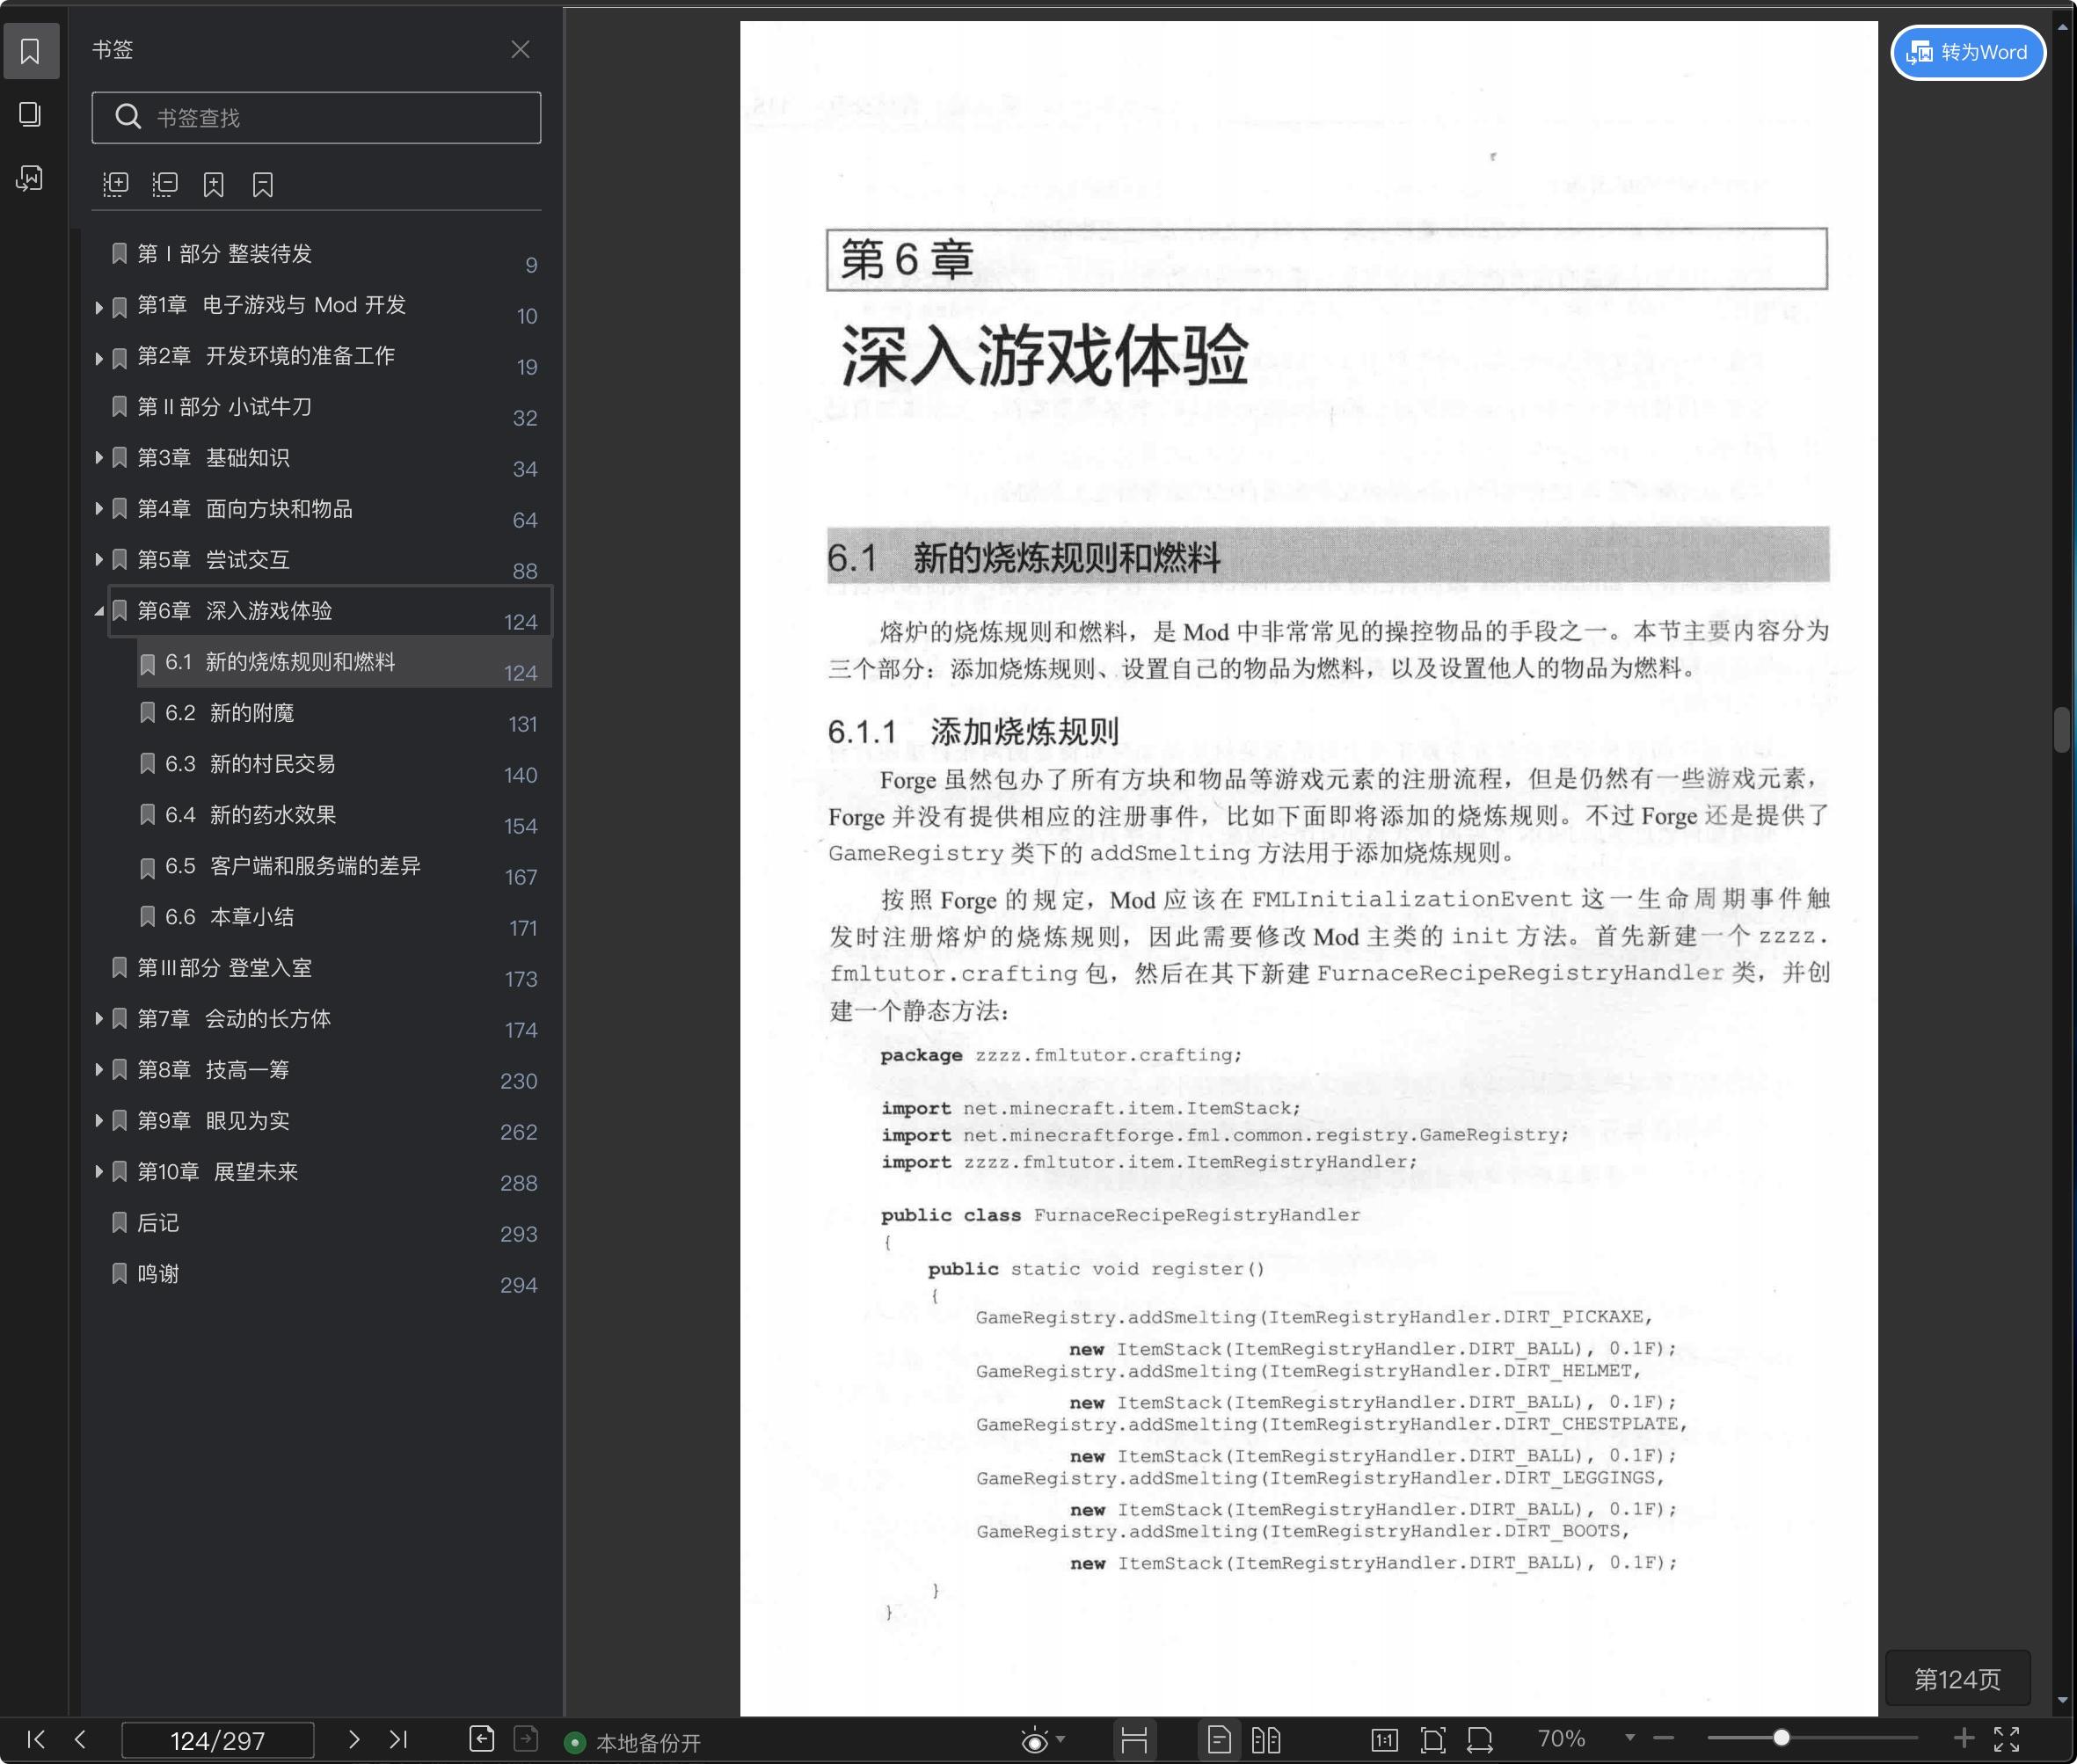Open the eye protection mode dropdown arrow

click(1061, 1739)
